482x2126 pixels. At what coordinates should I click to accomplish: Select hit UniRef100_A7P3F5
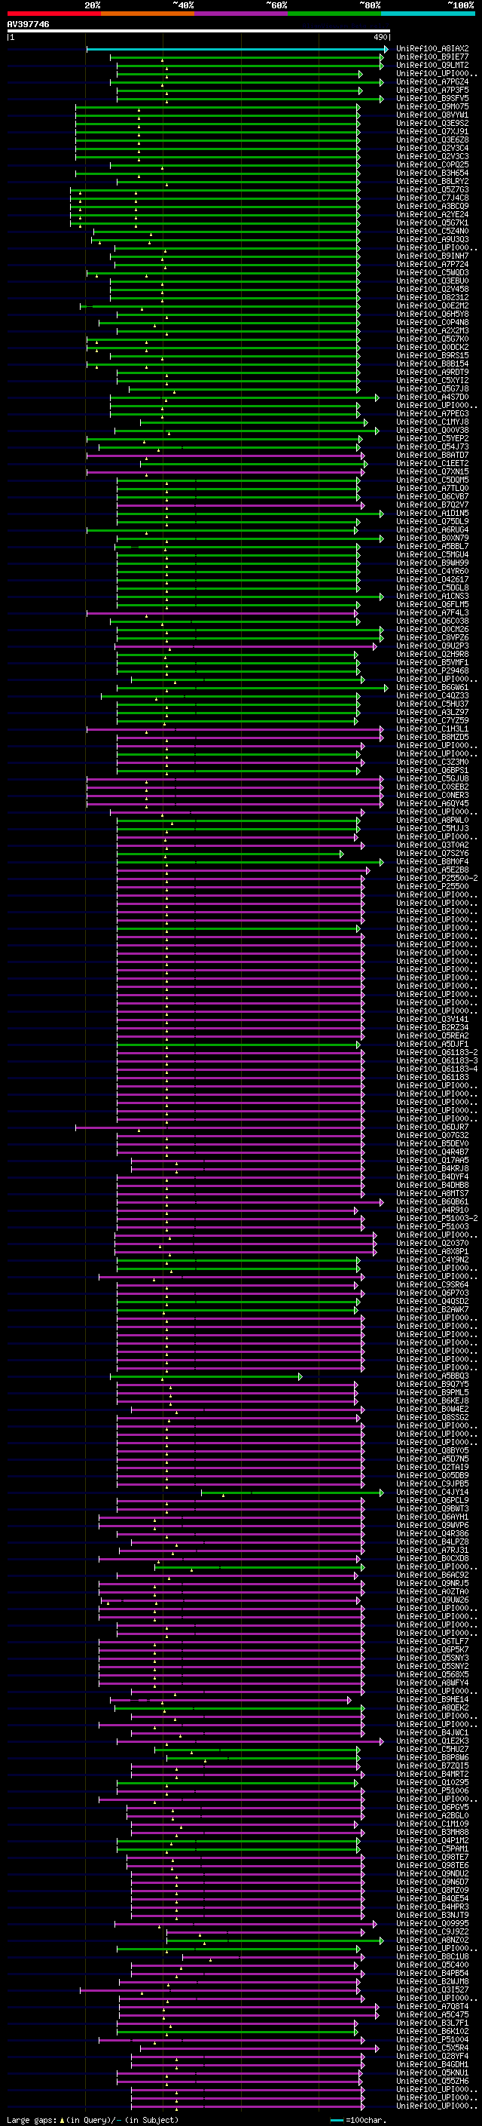pos(432,90)
